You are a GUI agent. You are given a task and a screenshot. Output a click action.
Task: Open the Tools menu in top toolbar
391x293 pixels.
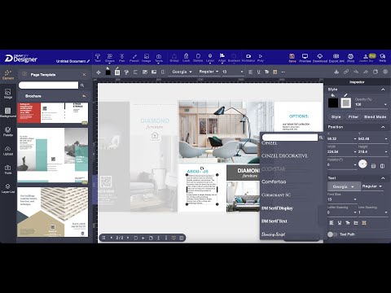click(159, 58)
